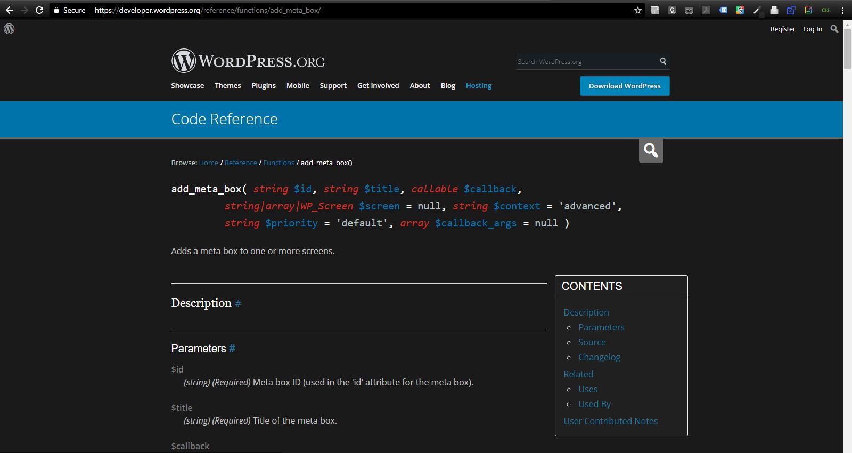The height and width of the screenshot is (453, 852).
Task: Click the first gray extension icon after star
Action: pos(655,10)
